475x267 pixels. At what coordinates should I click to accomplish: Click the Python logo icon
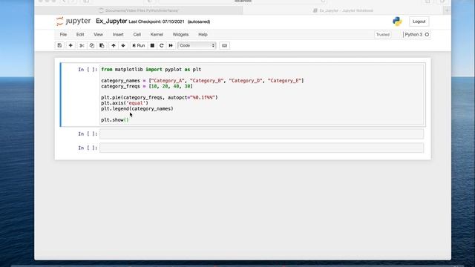pos(397,22)
